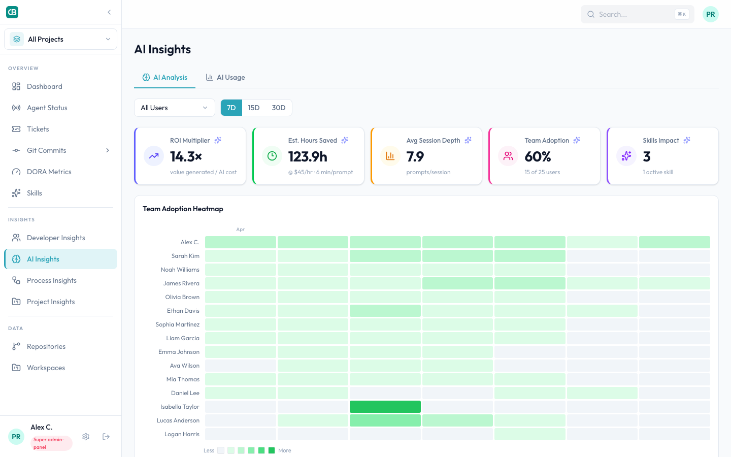Click the CB app logo icon

coord(12,12)
